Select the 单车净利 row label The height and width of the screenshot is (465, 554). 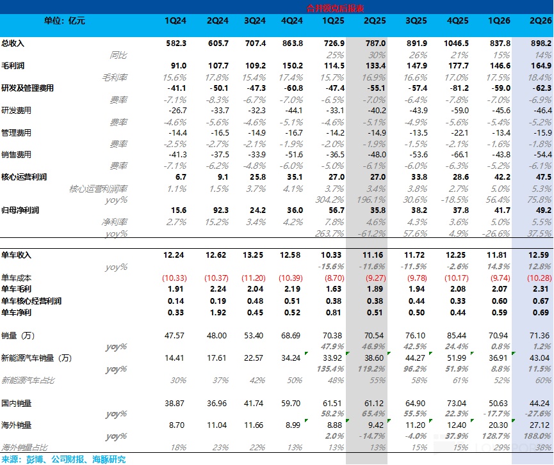tap(16, 313)
